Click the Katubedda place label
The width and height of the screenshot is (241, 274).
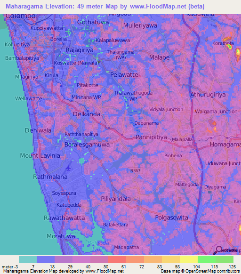[x=69, y=205]
